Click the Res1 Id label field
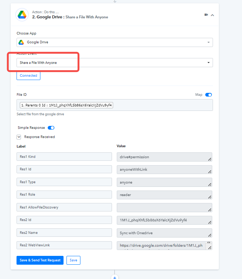 [64, 169]
